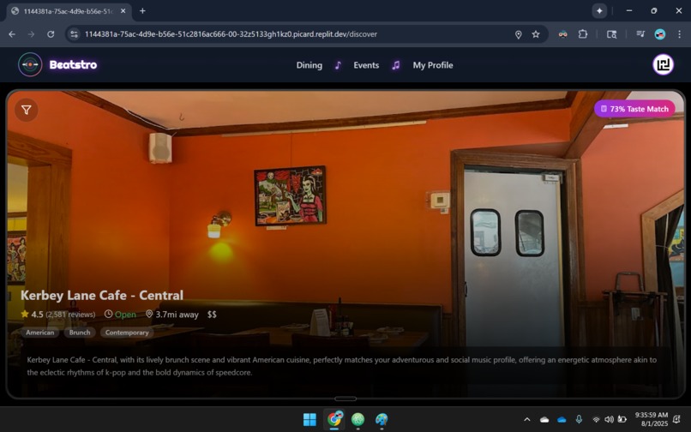Open the notification center icon
The height and width of the screenshot is (432, 691).
[677, 419]
